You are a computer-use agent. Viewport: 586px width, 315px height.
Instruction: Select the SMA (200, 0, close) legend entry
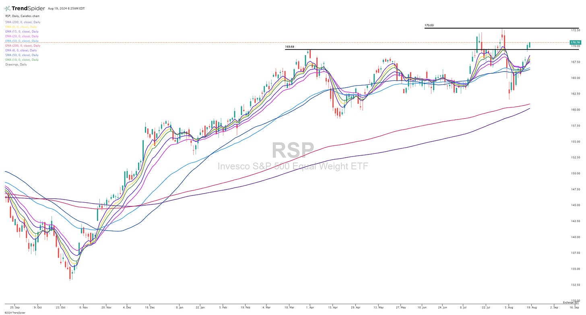point(23,22)
